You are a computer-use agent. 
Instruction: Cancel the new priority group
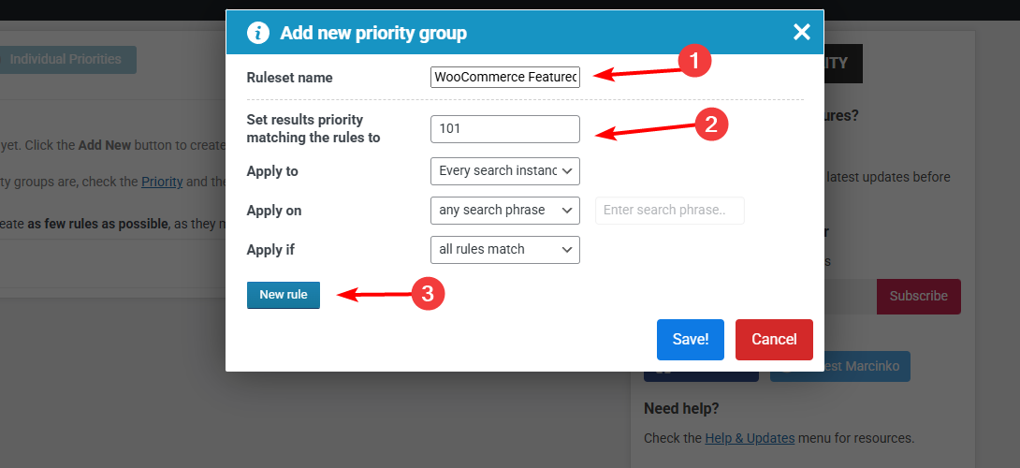pyautogui.click(x=774, y=340)
